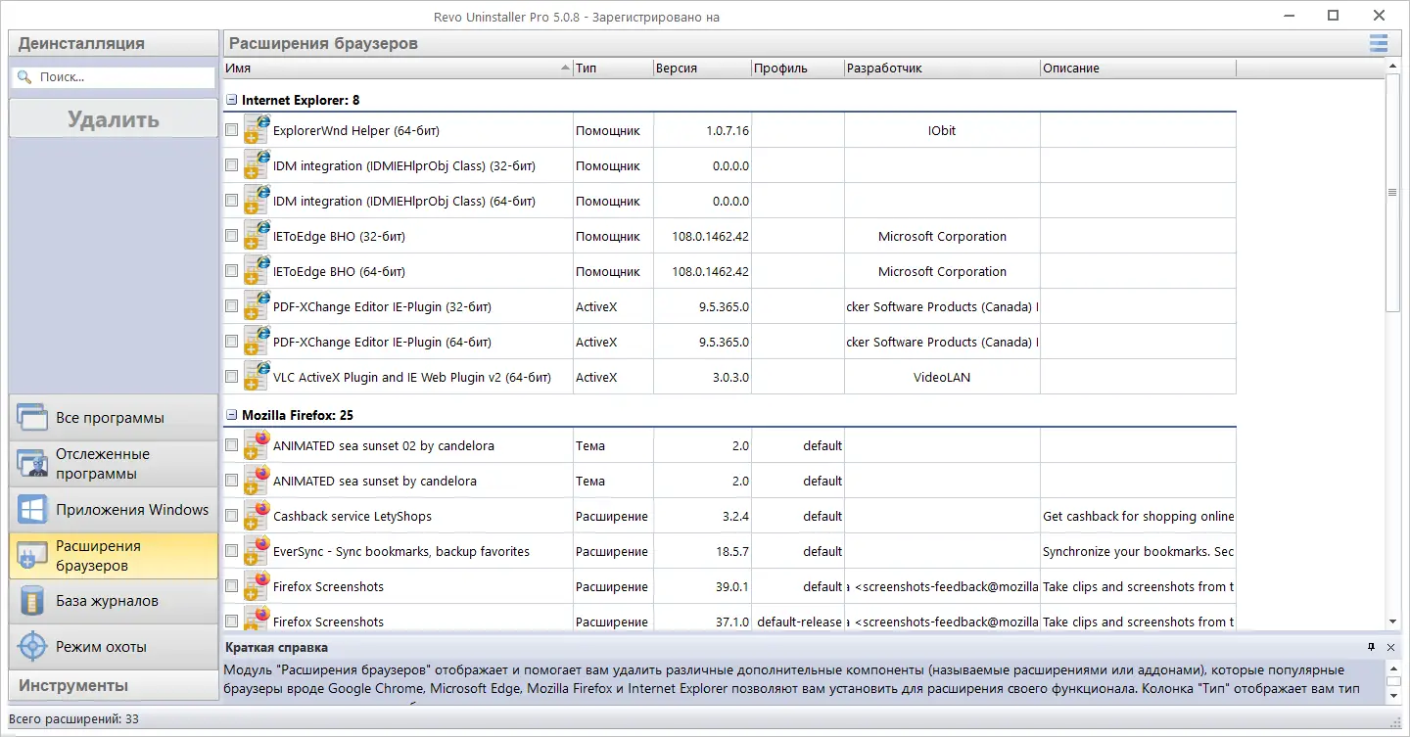Open the Деинсталляция section header
The image size is (1410, 737).
[x=114, y=43]
